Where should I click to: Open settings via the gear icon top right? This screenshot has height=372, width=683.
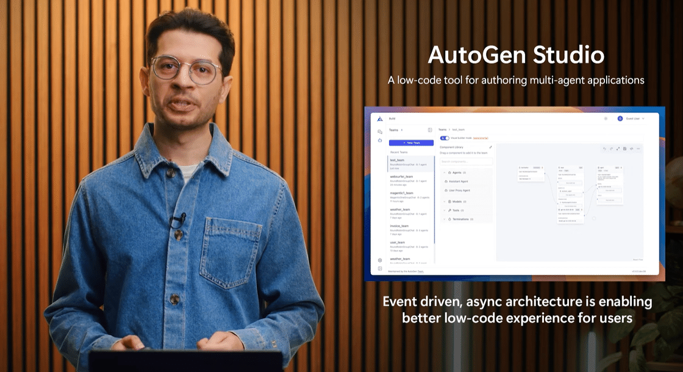(606, 118)
